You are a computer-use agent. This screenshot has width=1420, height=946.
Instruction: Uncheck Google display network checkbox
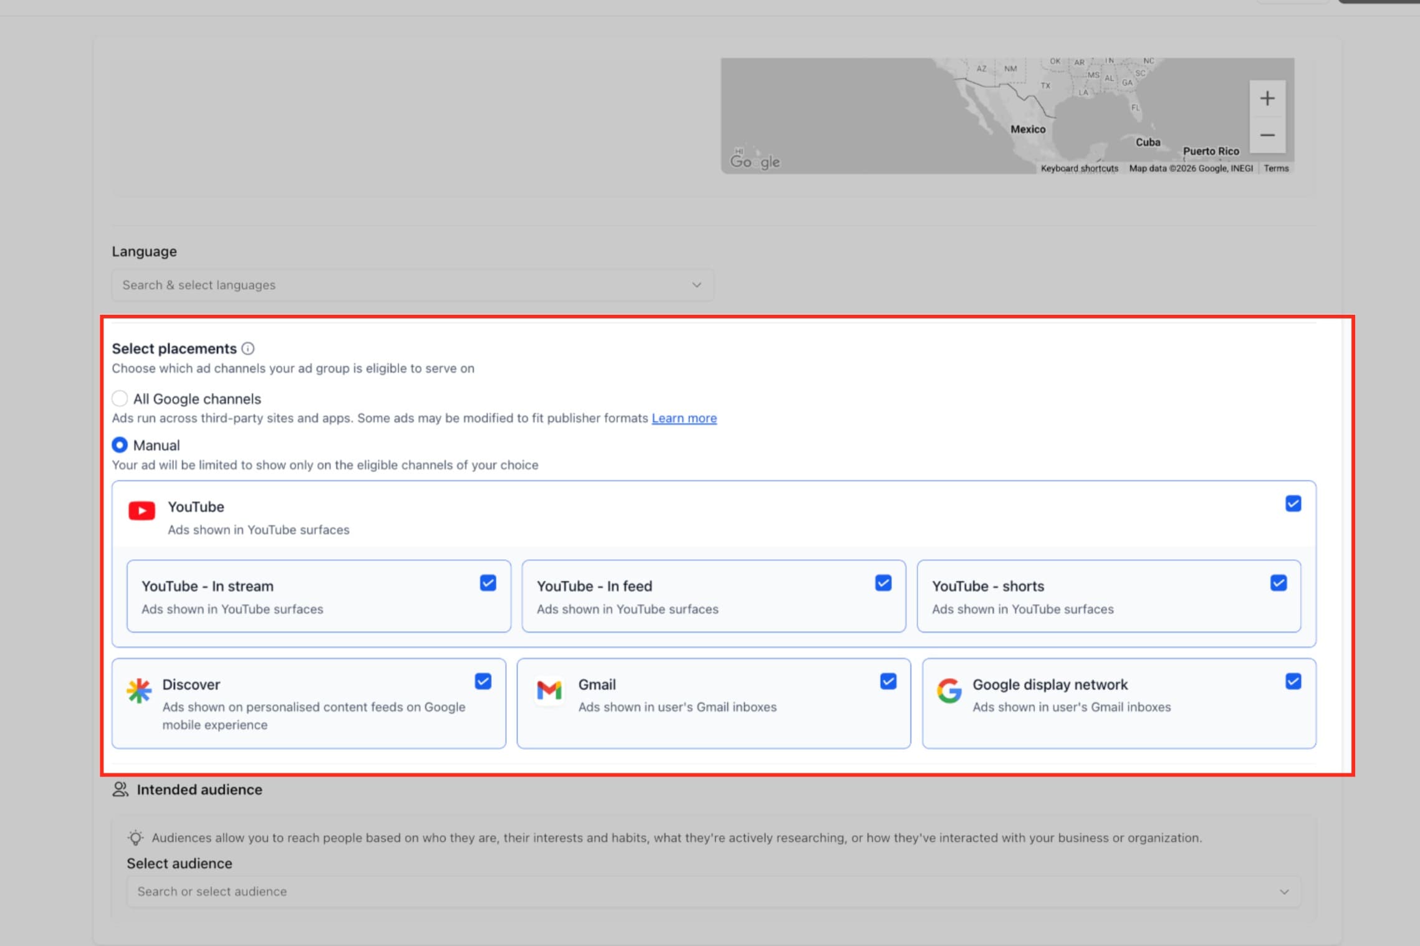(x=1293, y=681)
